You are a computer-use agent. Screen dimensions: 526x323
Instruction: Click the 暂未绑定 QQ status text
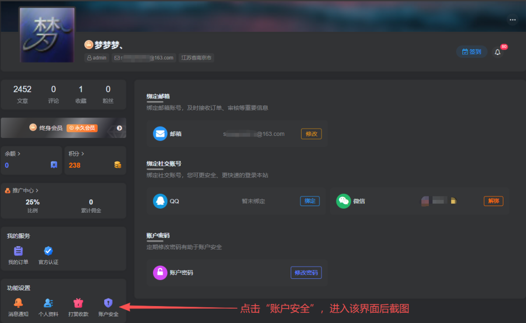(x=253, y=201)
